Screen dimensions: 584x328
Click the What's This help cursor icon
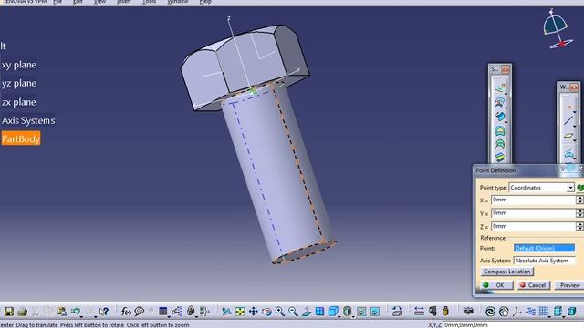103,312
